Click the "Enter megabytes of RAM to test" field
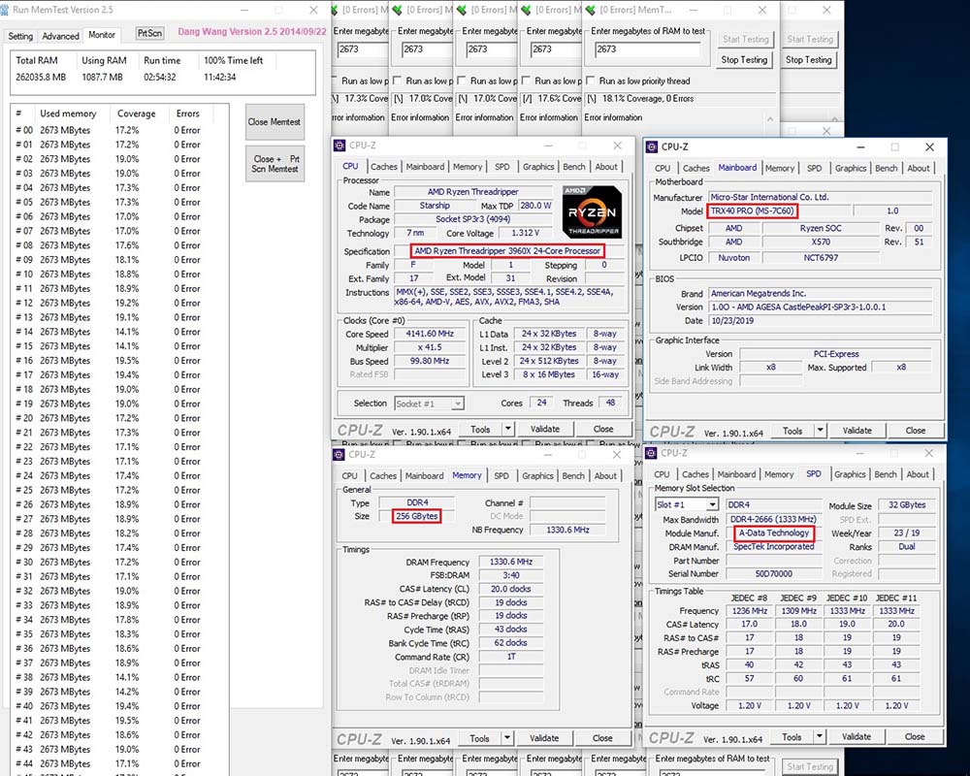Image resolution: width=970 pixels, height=776 pixels. [648, 49]
